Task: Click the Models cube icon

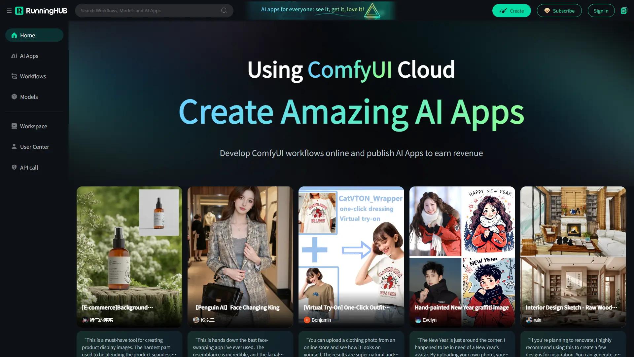Action: (x=14, y=97)
